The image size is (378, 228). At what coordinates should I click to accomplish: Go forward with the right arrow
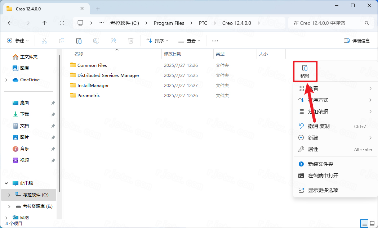point(27,23)
